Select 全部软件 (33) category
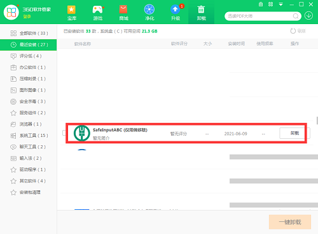 point(29,34)
